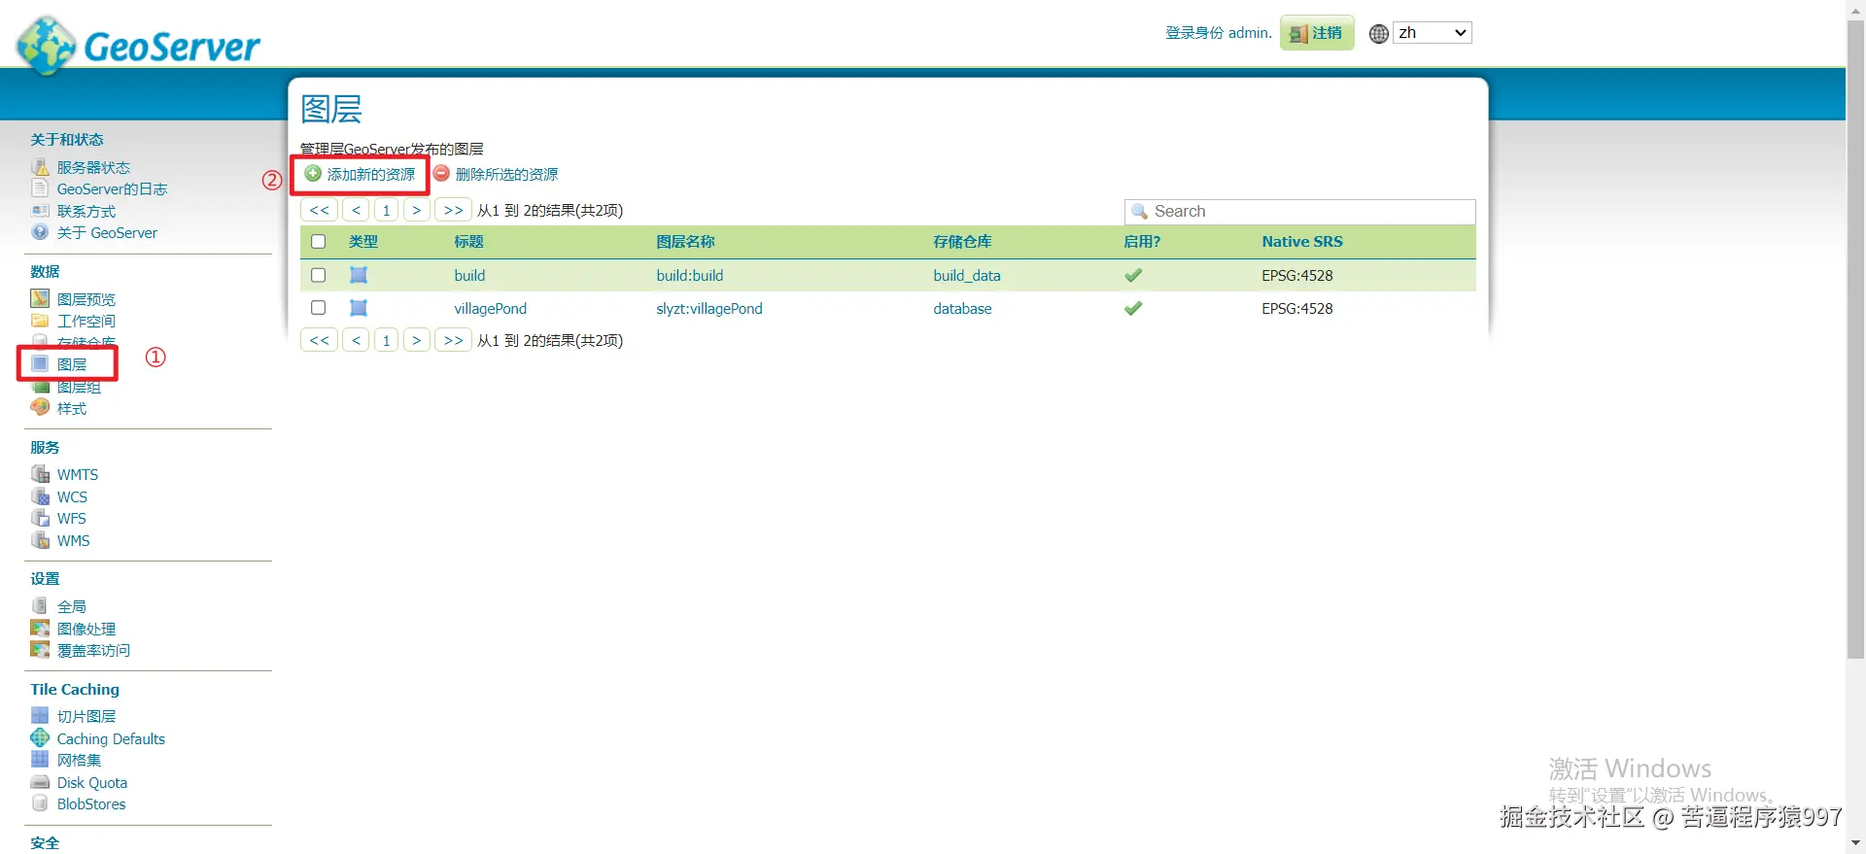Sort table by 标题 column
The image size is (1866, 854).
pyautogui.click(x=468, y=242)
